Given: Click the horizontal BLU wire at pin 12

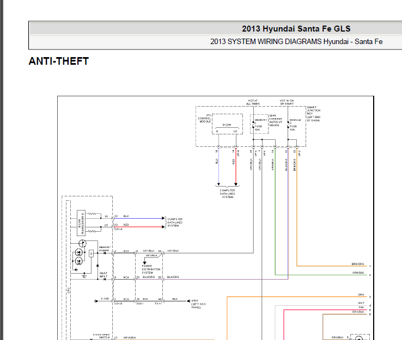Looking at the screenshot, I should (139, 218).
